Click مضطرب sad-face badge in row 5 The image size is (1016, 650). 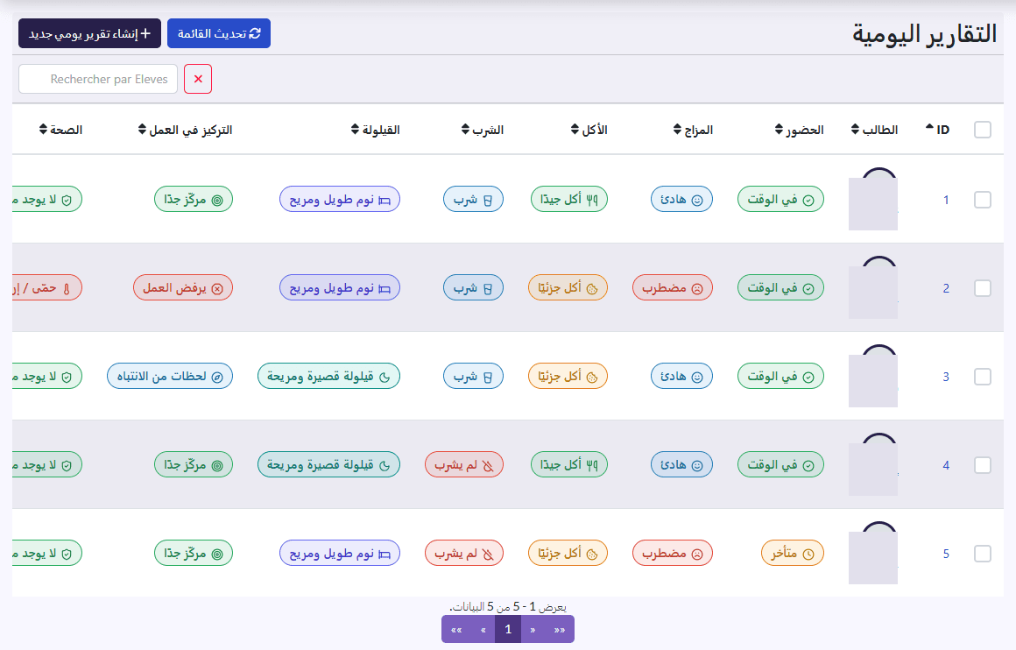[x=672, y=554]
